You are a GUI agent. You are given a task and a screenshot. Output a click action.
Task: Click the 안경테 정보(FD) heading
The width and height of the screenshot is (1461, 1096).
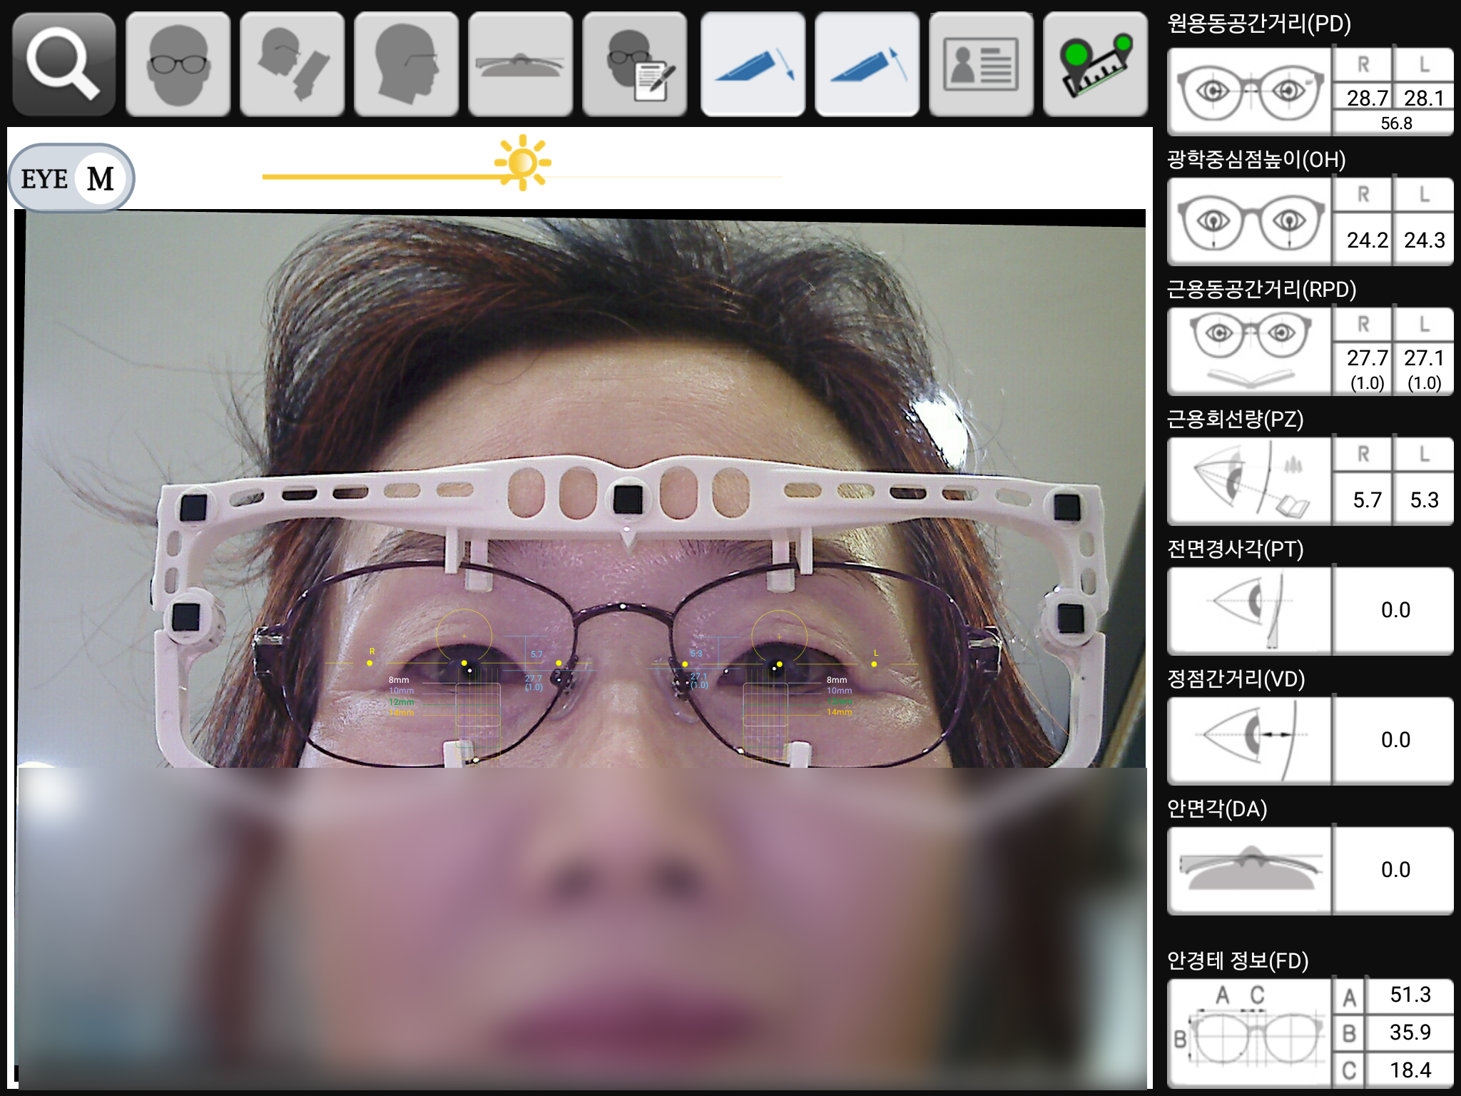click(1238, 960)
